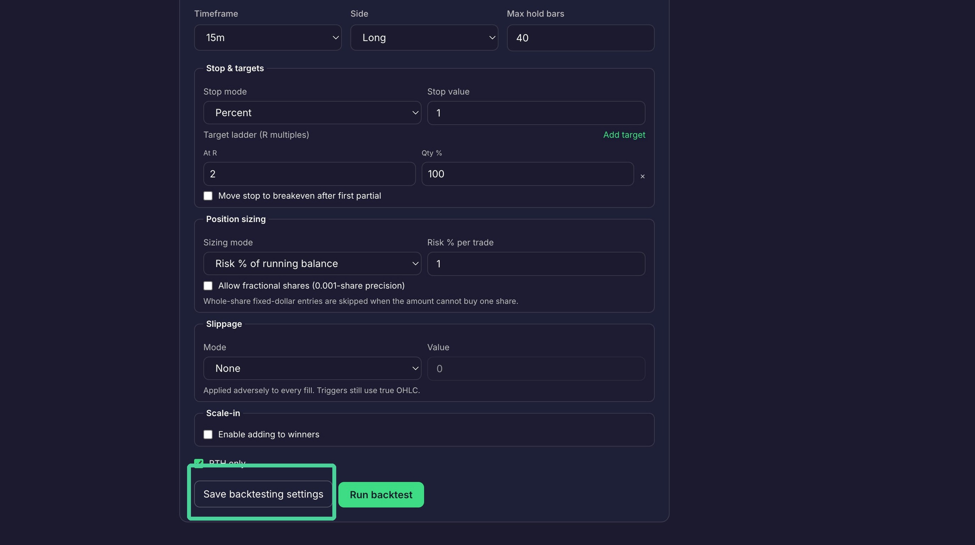Viewport: 975px width, 545px height.
Task: Enable adding to winners checkbox
Action: point(208,434)
